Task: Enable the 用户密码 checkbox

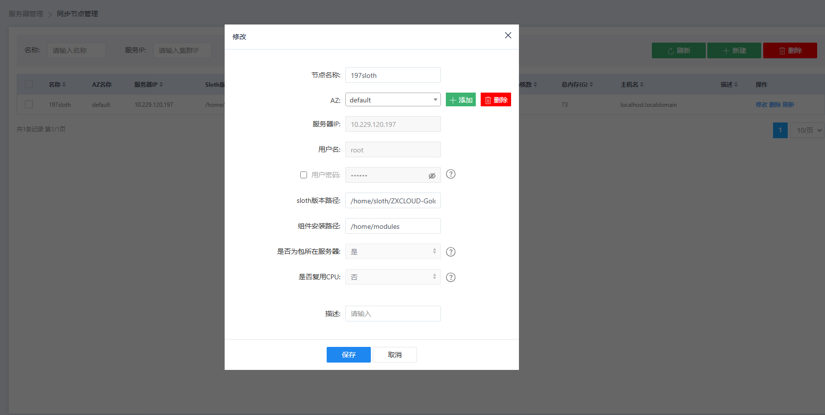Action: coord(304,175)
